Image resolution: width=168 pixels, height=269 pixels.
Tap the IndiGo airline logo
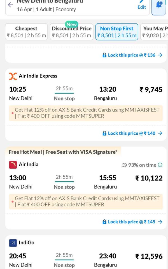pos(13,243)
